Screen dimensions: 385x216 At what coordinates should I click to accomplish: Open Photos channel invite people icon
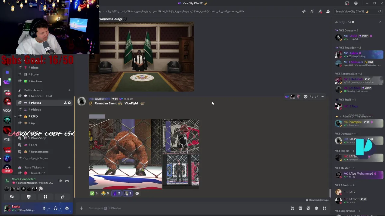65,103
